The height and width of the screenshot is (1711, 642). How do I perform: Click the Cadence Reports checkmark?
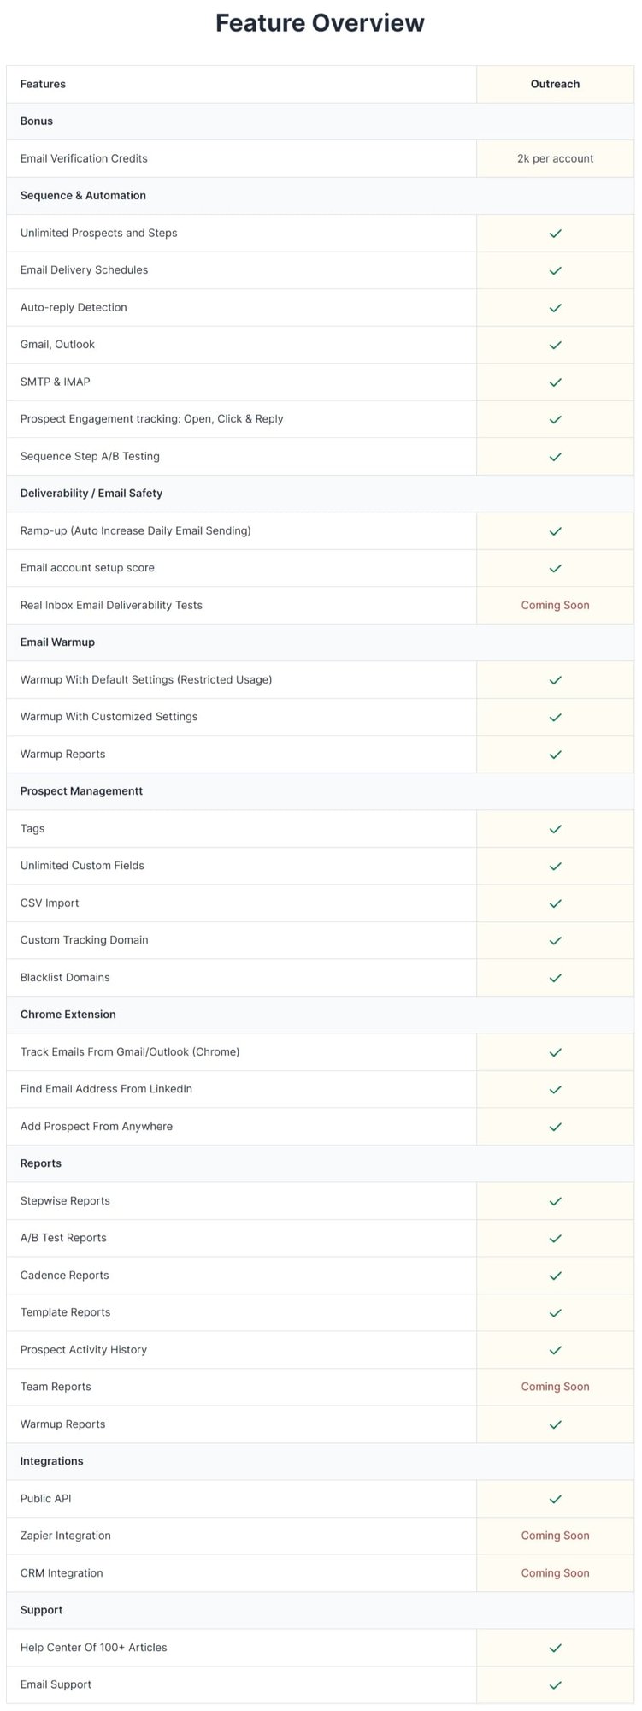click(555, 1276)
